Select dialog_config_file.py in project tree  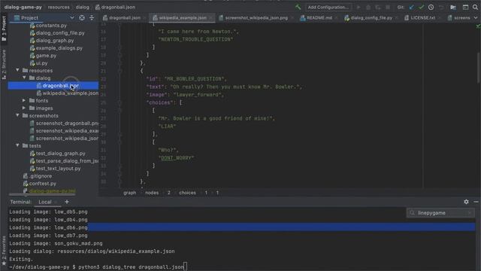coord(60,33)
